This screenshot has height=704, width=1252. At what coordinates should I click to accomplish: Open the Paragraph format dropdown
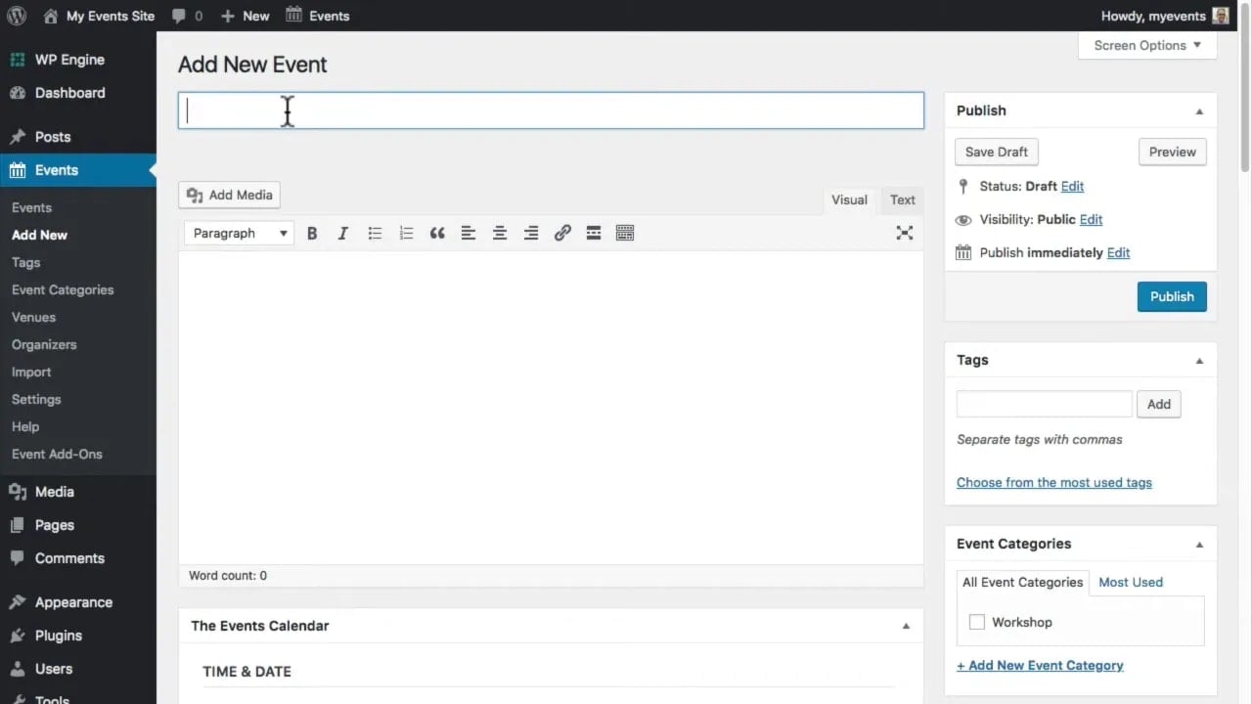240,233
